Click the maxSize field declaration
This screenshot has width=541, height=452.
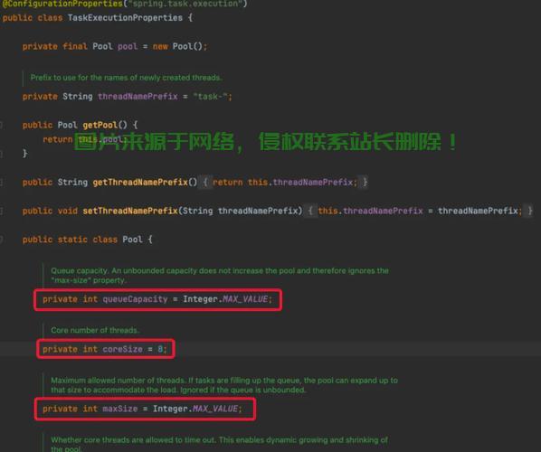point(142,409)
